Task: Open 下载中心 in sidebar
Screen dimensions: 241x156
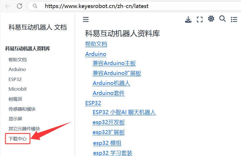Action: click(x=18, y=139)
